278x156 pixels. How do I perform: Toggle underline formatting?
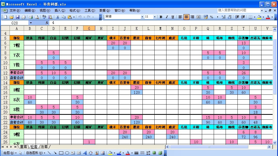[x=172, y=17]
